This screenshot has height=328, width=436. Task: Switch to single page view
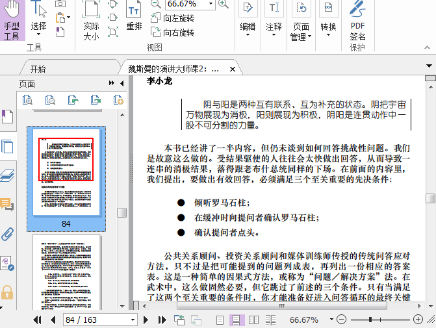click(220, 320)
